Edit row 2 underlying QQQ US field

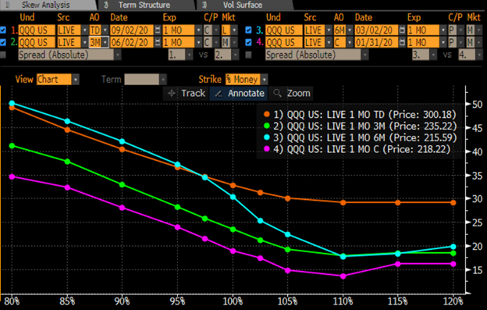click(x=37, y=42)
